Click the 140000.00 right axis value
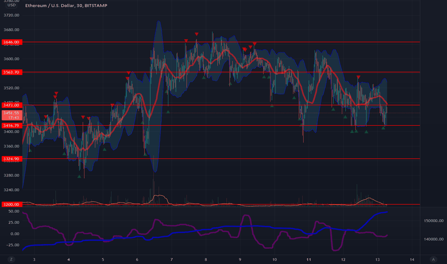This screenshot has width=447, height=264. (x=434, y=239)
